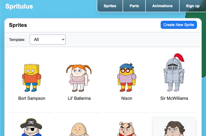
Task: Click the Nixon name label
Action: [127, 98]
